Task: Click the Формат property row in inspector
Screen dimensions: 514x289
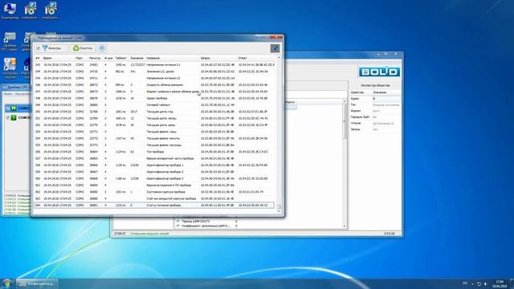Action: 375,111
